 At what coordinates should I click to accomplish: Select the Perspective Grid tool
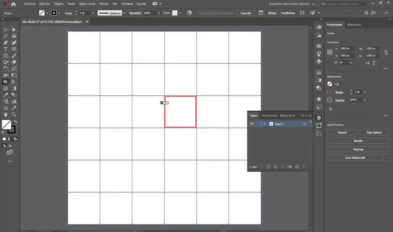pos(14,82)
